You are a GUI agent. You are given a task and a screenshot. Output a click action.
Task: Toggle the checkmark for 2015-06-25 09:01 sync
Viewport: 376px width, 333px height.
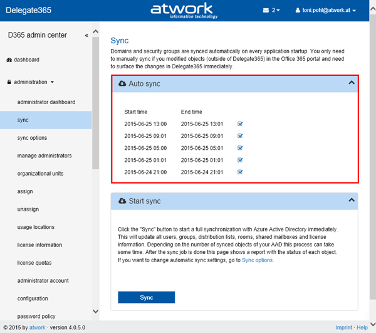[240, 136]
